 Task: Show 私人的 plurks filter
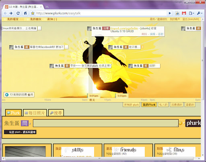point(163,105)
